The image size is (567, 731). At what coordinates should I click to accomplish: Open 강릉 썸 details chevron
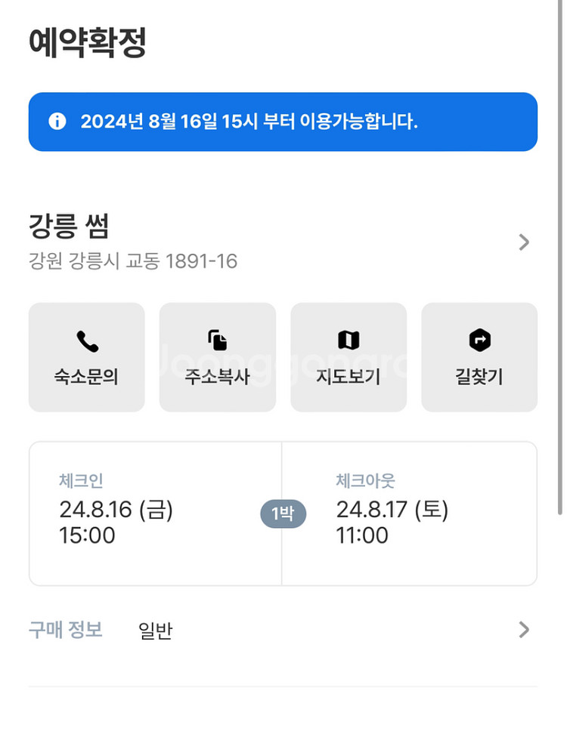pyautogui.click(x=524, y=242)
